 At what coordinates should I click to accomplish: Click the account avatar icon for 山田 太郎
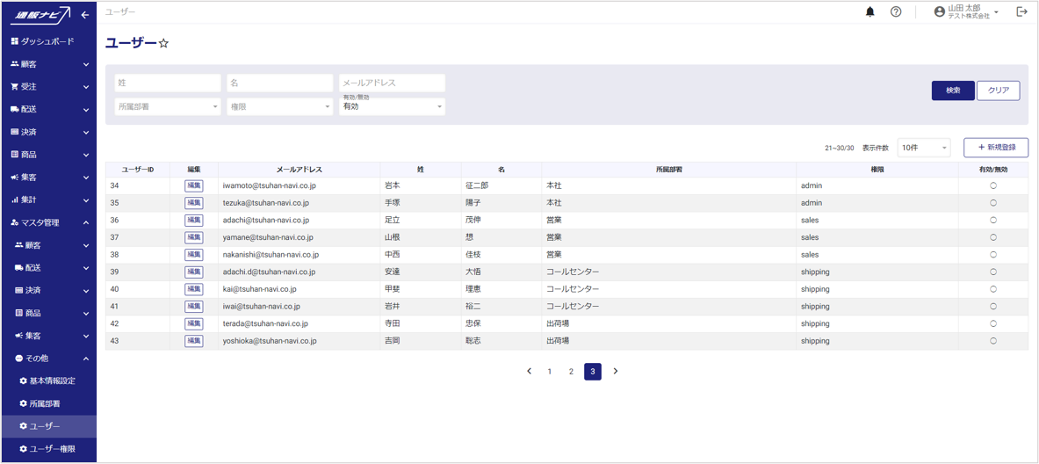pyautogui.click(x=939, y=12)
